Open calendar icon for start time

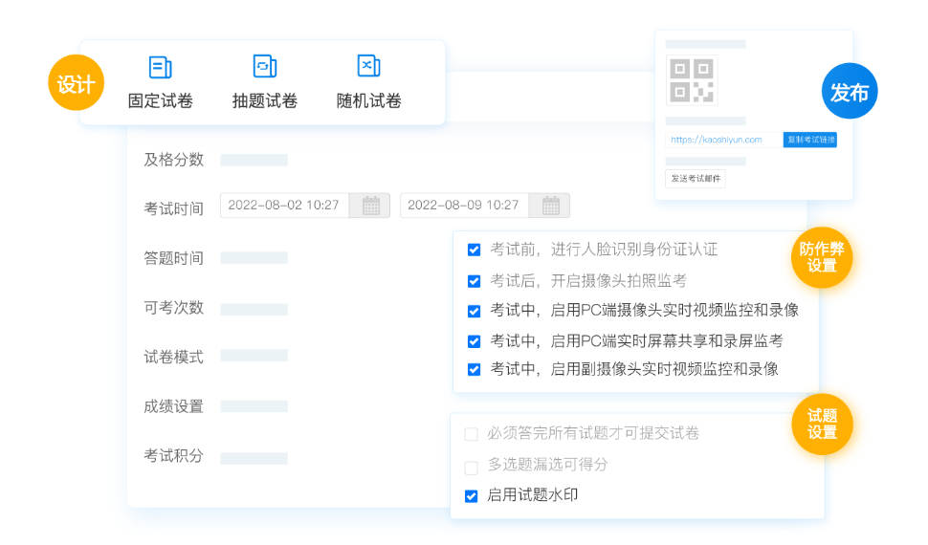(x=370, y=206)
